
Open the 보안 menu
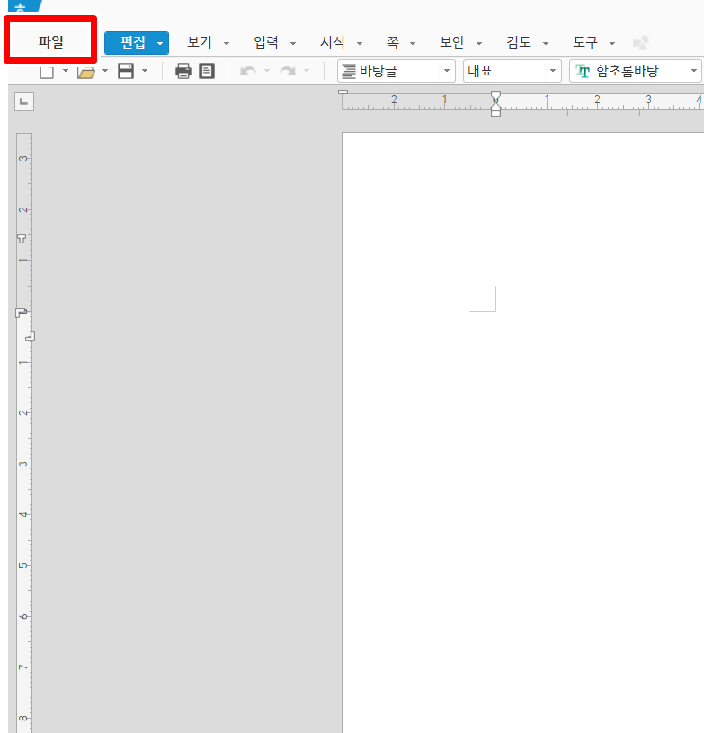452,42
